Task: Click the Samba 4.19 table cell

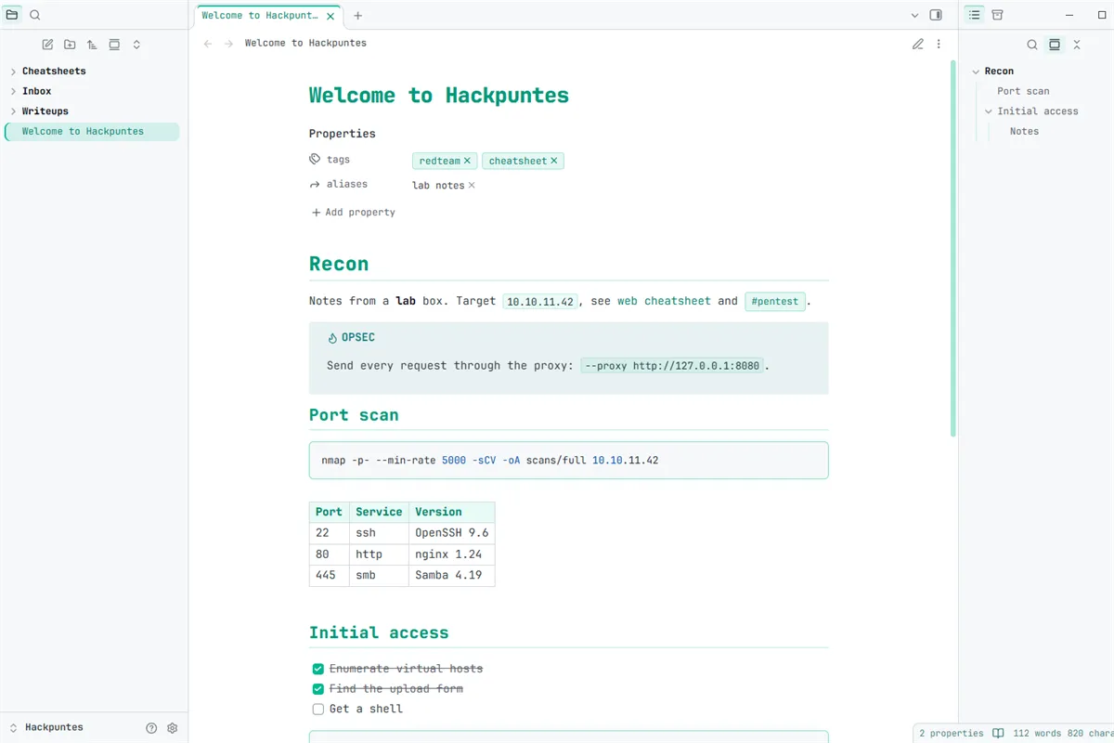Action: pos(451,576)
